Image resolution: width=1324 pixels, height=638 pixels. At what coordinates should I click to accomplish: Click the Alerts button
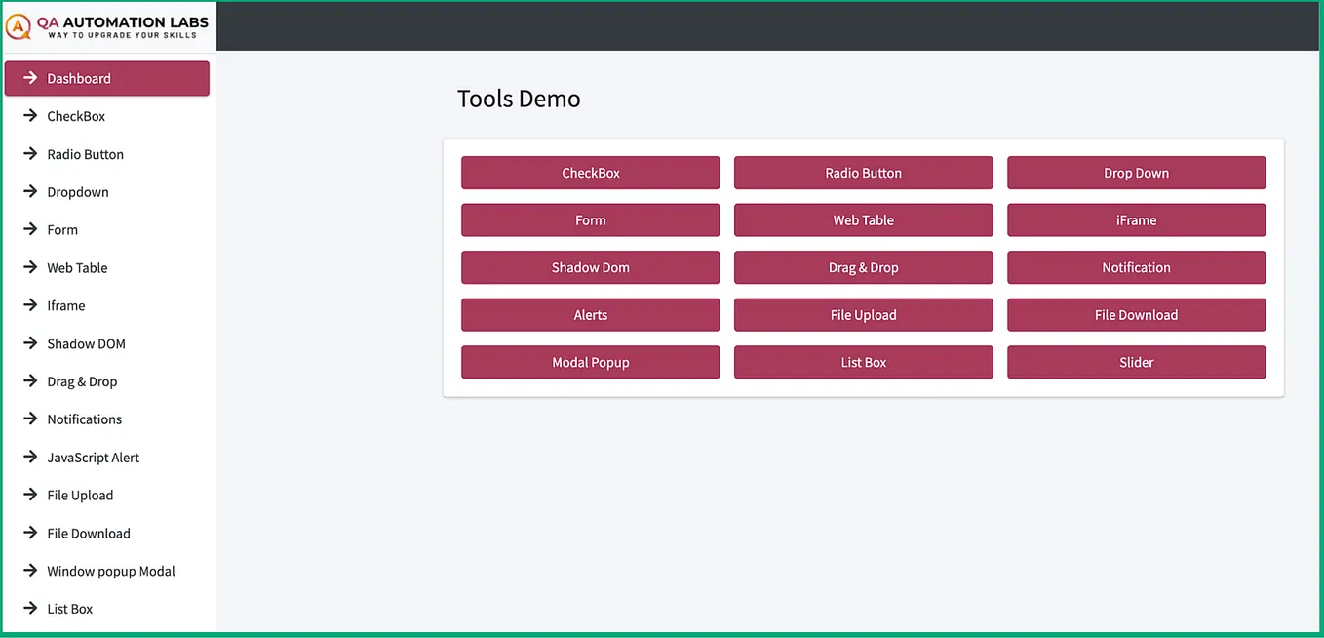tap(590, 314)
